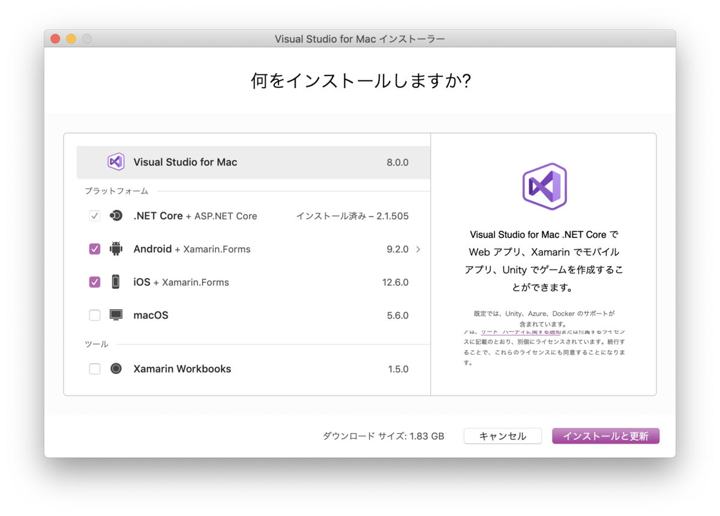Check the Xamarin Workbooks checkbox

click(x=94, y=369)
